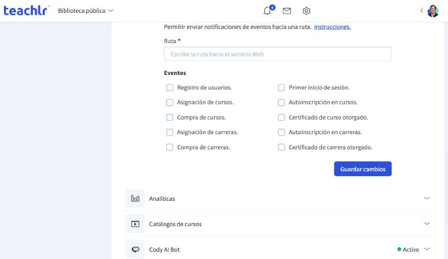Check Asignación de cursos event
Screen dimensions: 448x259
click(x=170, y=102)
